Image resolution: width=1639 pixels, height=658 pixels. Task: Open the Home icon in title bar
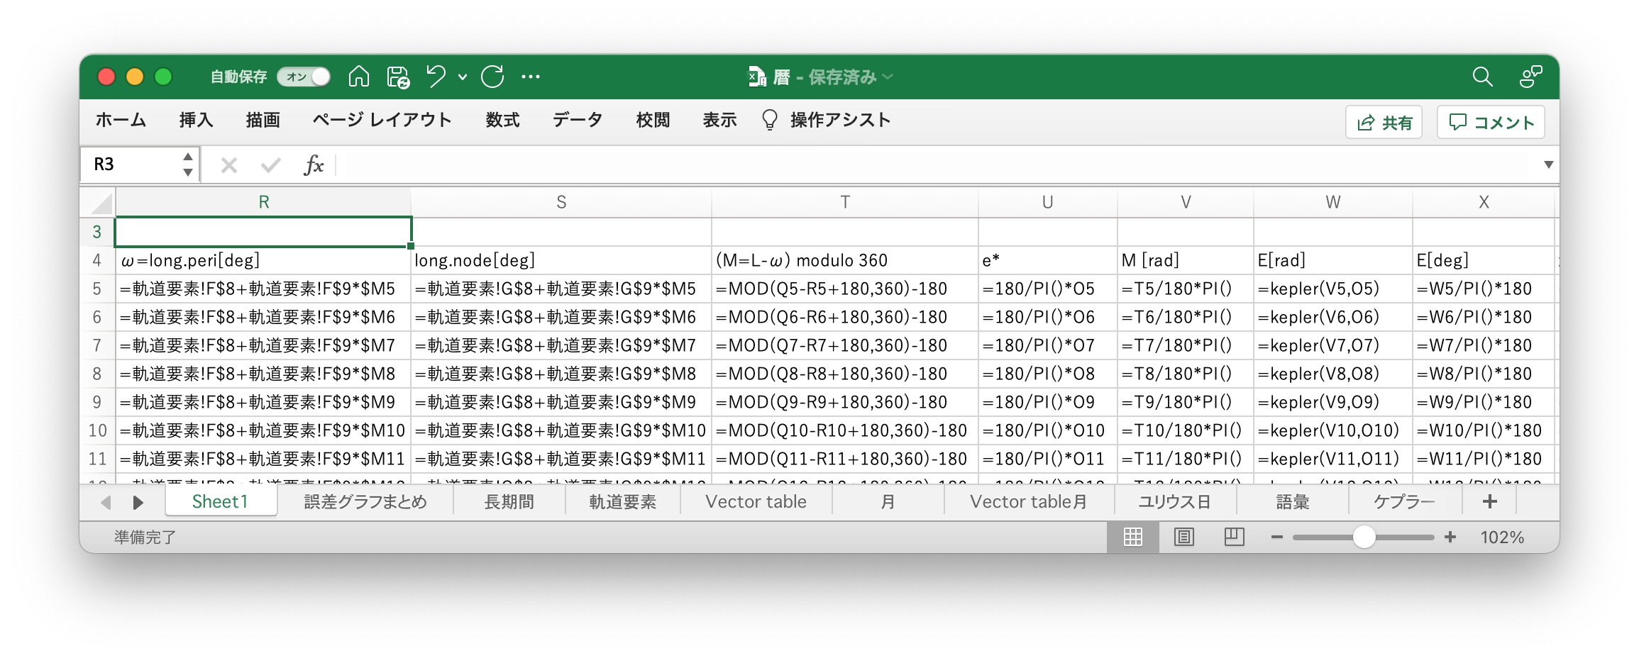point(359,77)
